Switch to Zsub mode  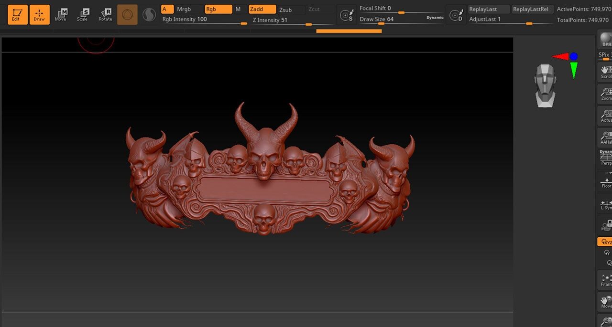[291, 10]
